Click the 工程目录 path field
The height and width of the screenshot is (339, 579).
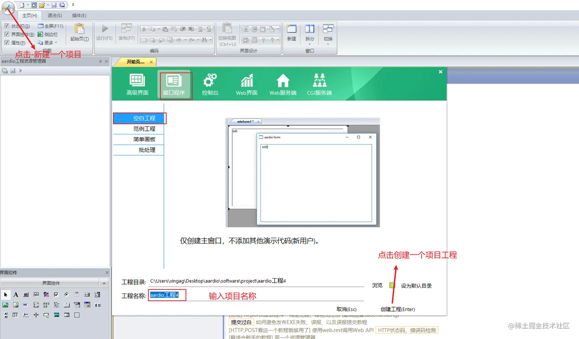coord(257,281)
